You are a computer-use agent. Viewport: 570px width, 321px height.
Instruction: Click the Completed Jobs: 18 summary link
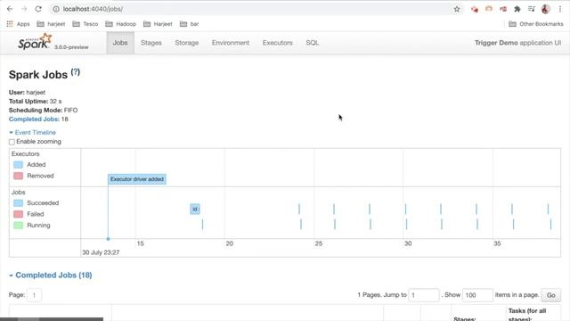pos(34,119)
